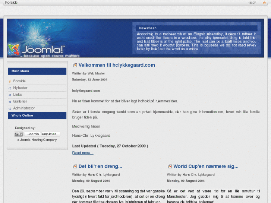Screen dimensions: 271x203
Task: Click the blue arrow bullet beside Administrator
Action: click(x=10, y=108)
